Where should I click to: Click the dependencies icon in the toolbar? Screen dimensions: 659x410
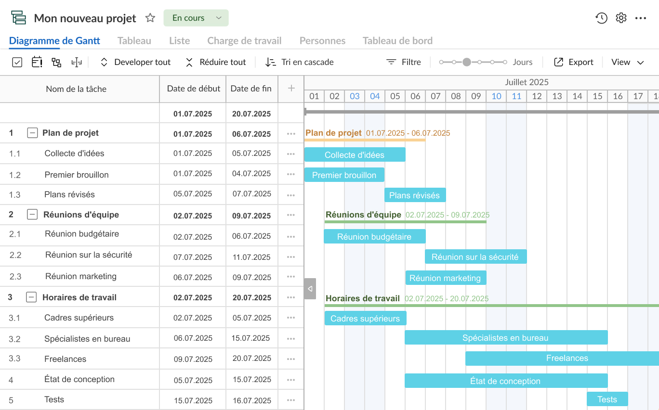56,62
